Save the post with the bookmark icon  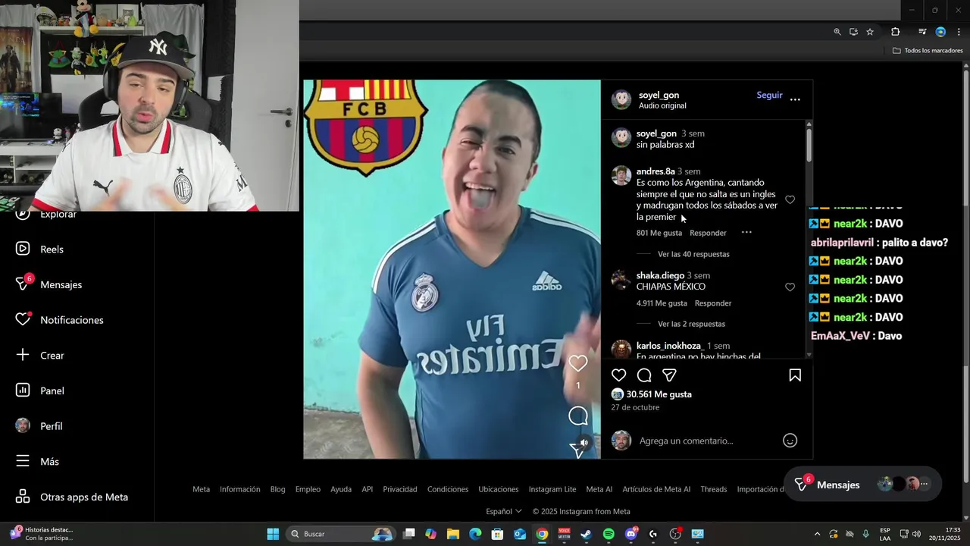[x=795, y=375]
